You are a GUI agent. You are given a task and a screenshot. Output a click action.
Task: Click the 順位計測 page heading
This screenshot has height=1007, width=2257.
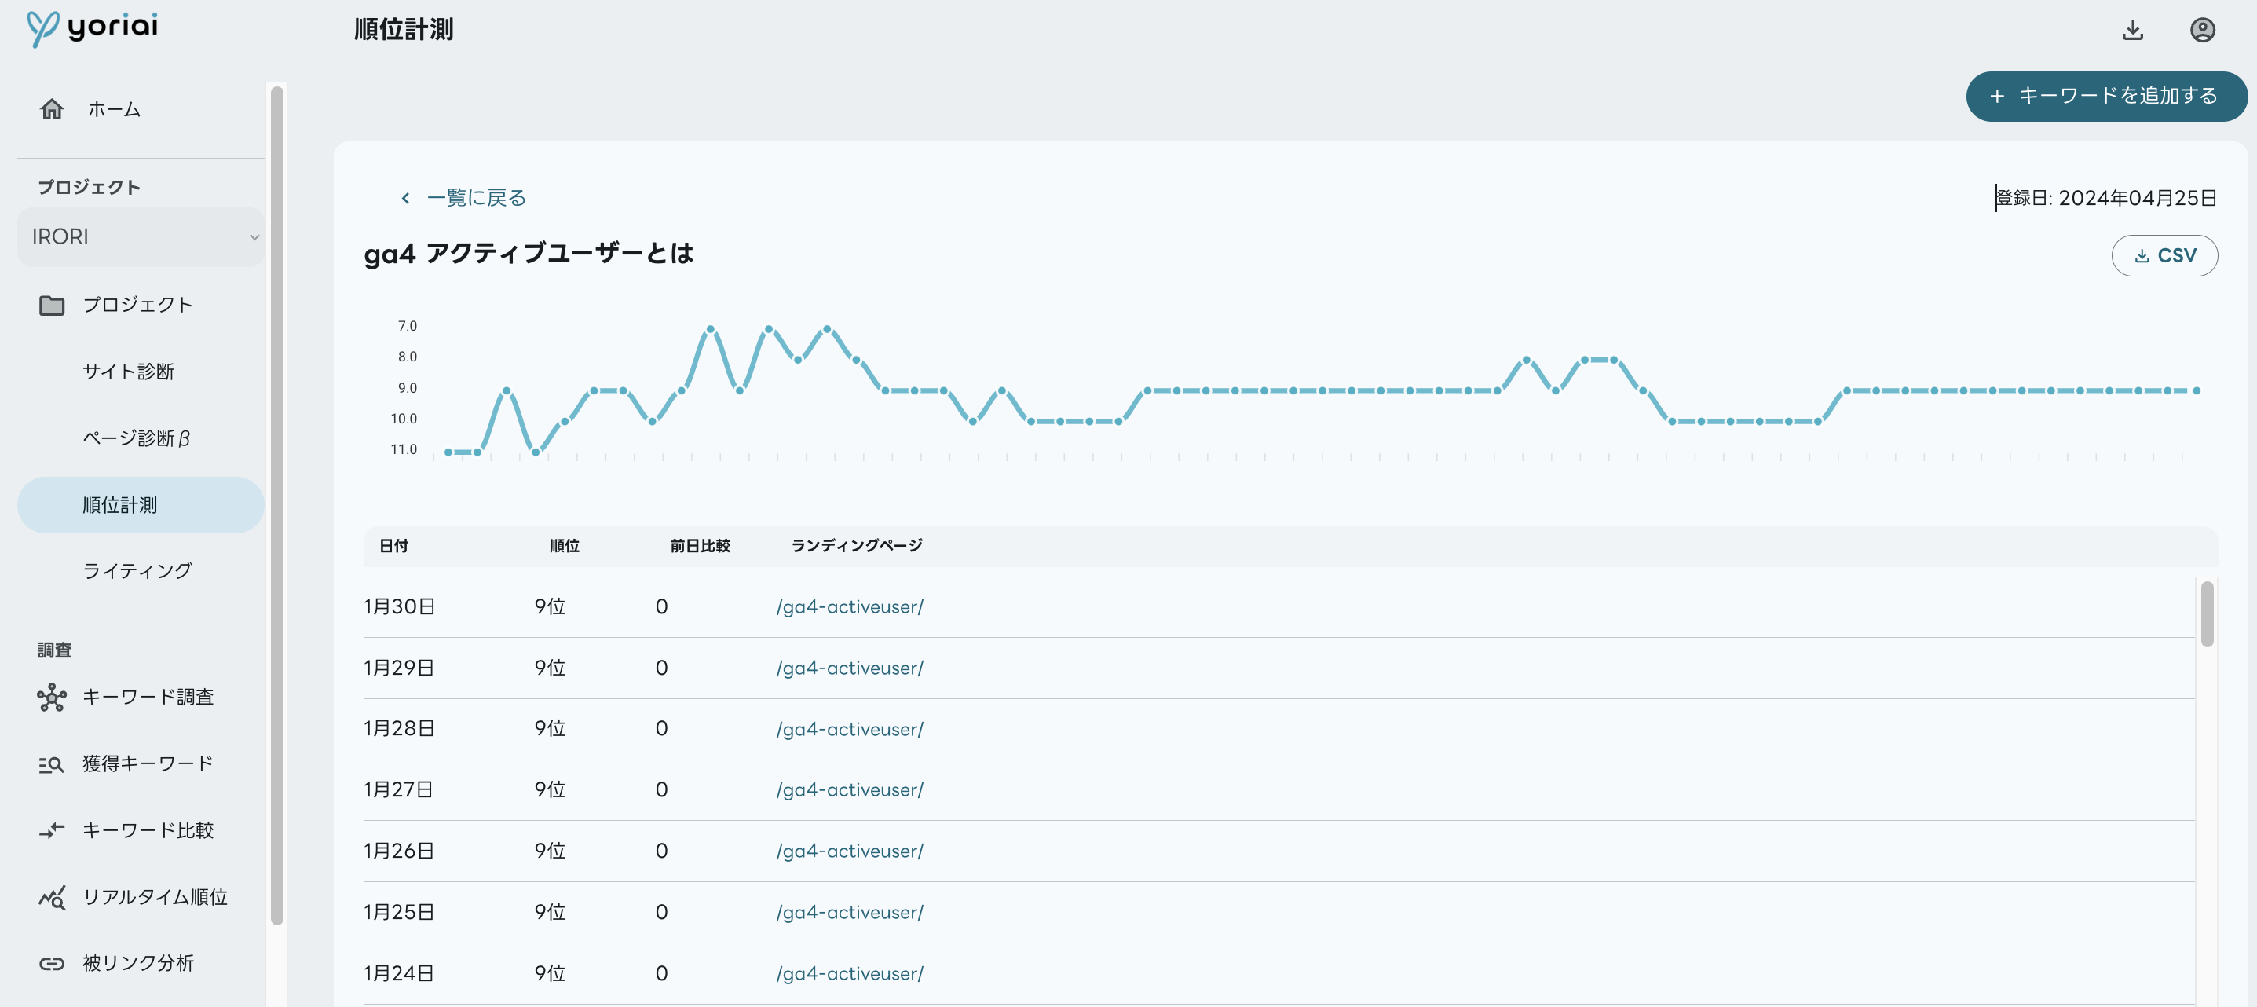pyautogui.click(x=404, y=30)
